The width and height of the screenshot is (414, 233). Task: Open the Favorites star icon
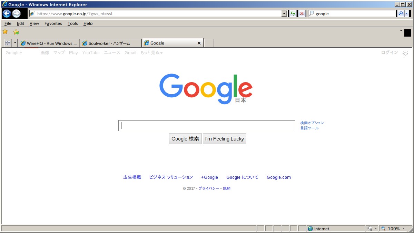click(5, 32)
